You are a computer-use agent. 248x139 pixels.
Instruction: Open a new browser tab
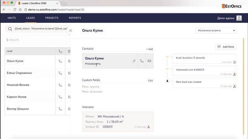pyautogui.click(x=64, y=3)
